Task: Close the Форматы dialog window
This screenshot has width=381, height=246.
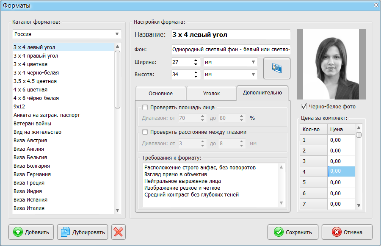Action: point(376,5)
